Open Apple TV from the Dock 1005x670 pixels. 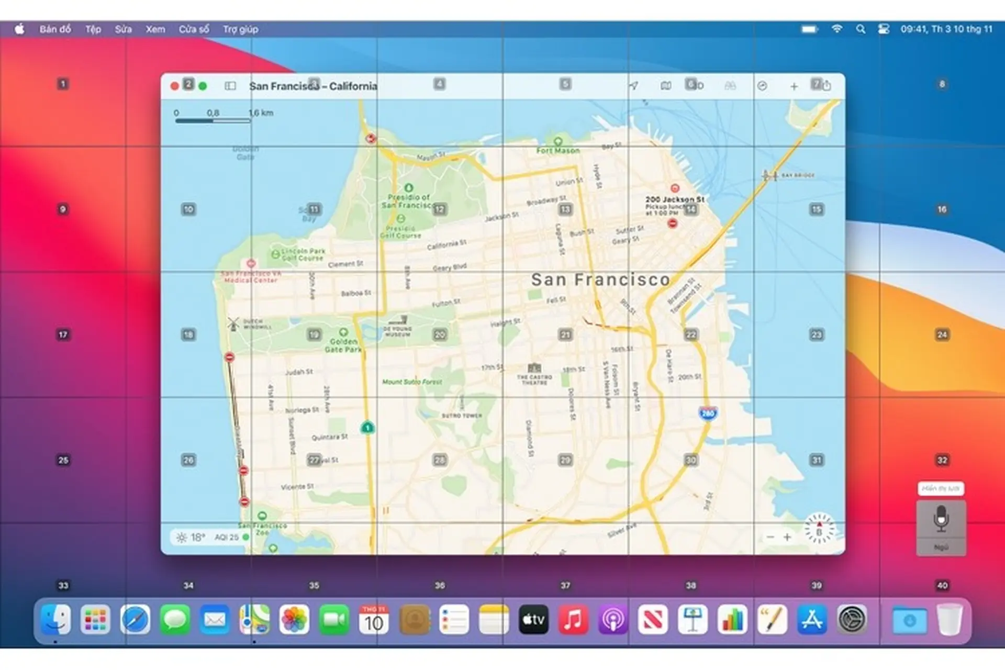pos(533,620)
